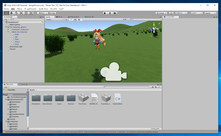Expand Favorites in project panel
Screen dimensions: 221x136
pyautogui.click(x=4, y=90)
